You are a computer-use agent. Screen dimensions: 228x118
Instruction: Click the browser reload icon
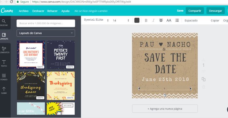(x=11, y=2)
